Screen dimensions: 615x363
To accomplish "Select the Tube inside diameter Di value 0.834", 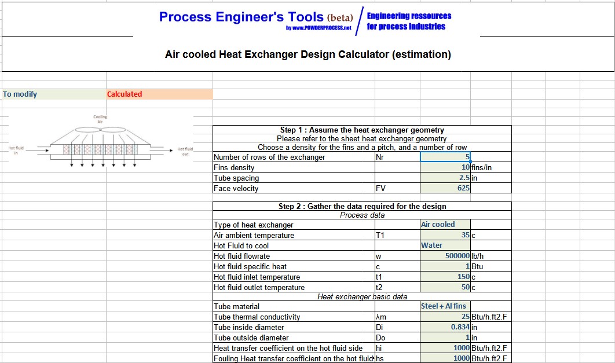I will pos(446,327).
